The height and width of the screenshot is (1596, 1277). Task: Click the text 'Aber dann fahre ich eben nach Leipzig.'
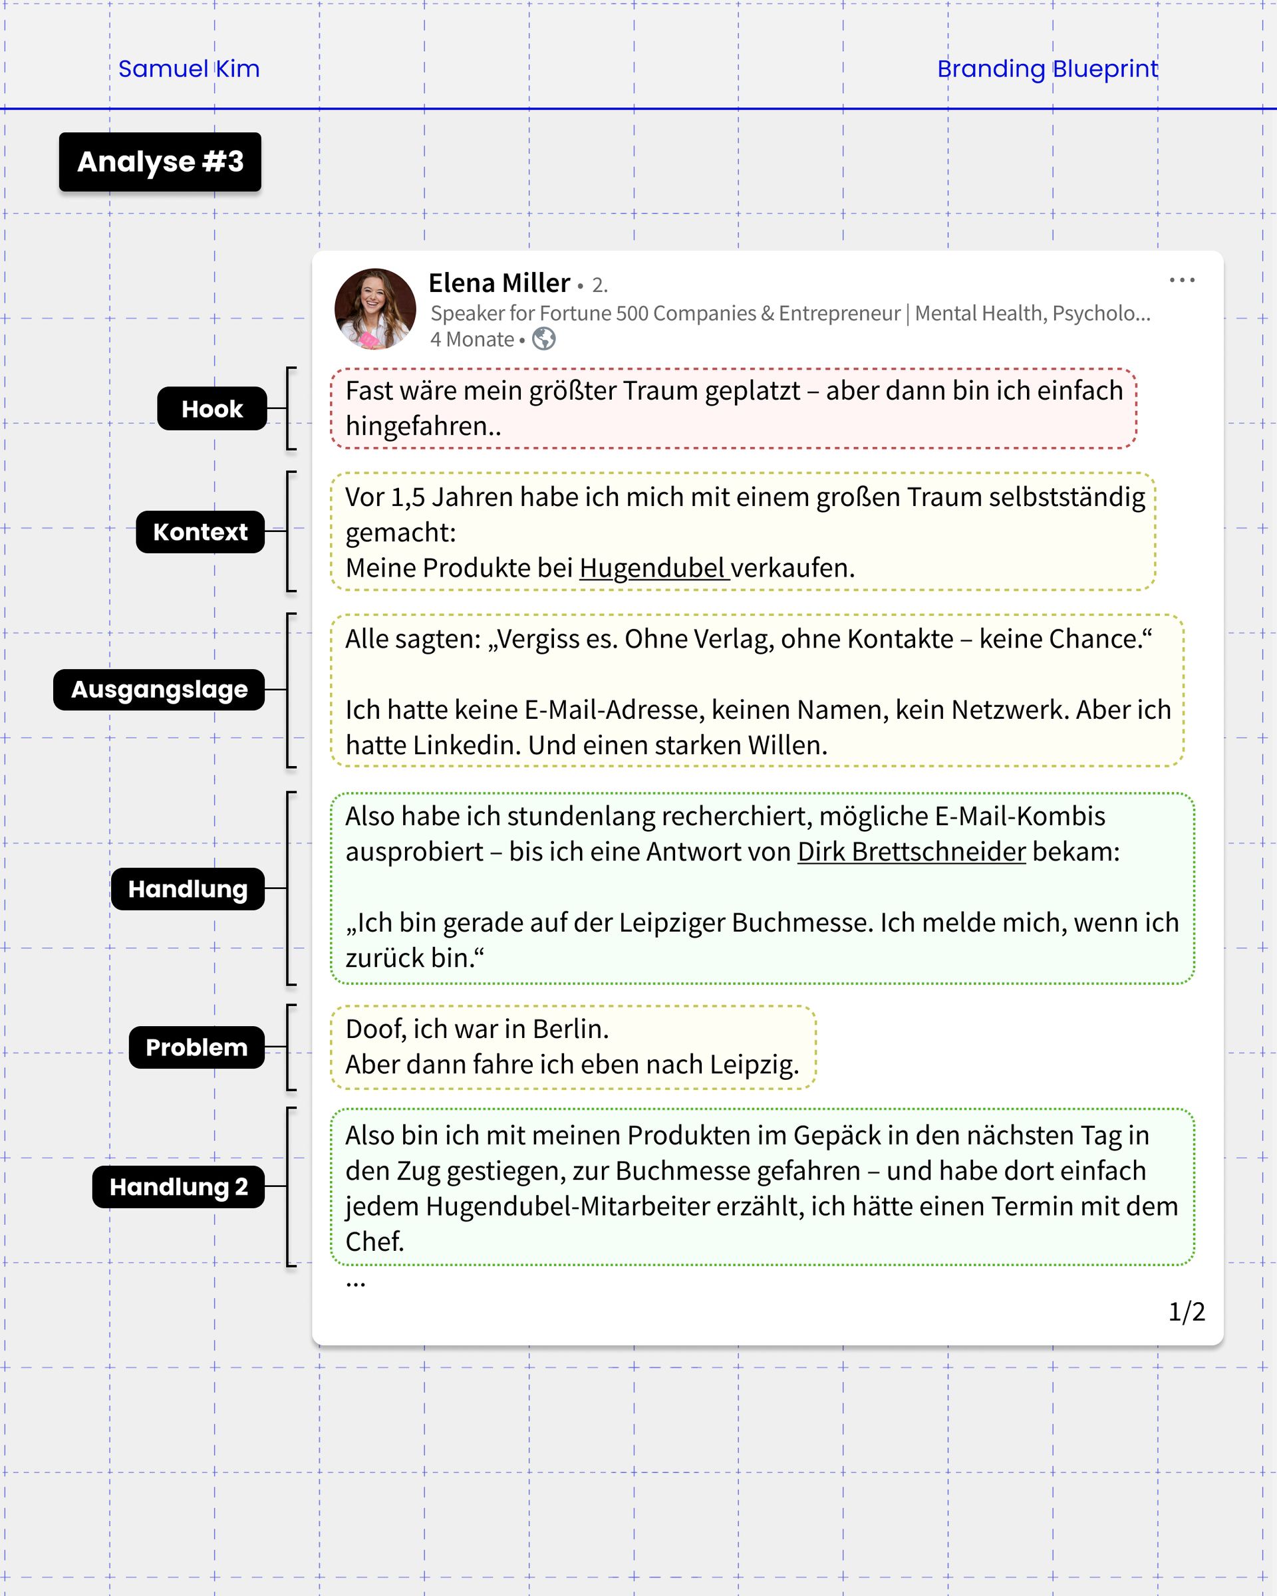(x=572, y=1065)
